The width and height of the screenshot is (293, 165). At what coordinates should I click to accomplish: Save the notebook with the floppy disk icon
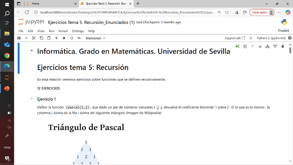point(19,38)
